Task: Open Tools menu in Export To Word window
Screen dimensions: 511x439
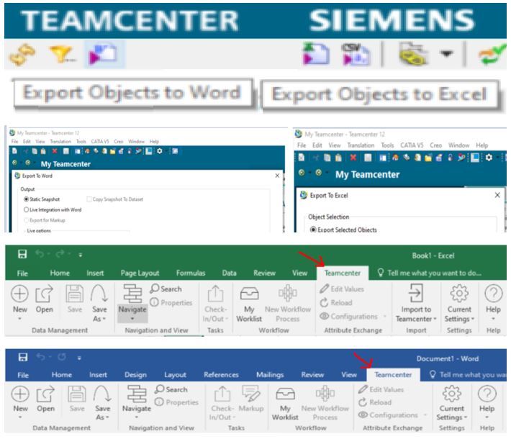Action: tap(81, 142)
